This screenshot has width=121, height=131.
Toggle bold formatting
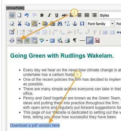pos(42,15)
